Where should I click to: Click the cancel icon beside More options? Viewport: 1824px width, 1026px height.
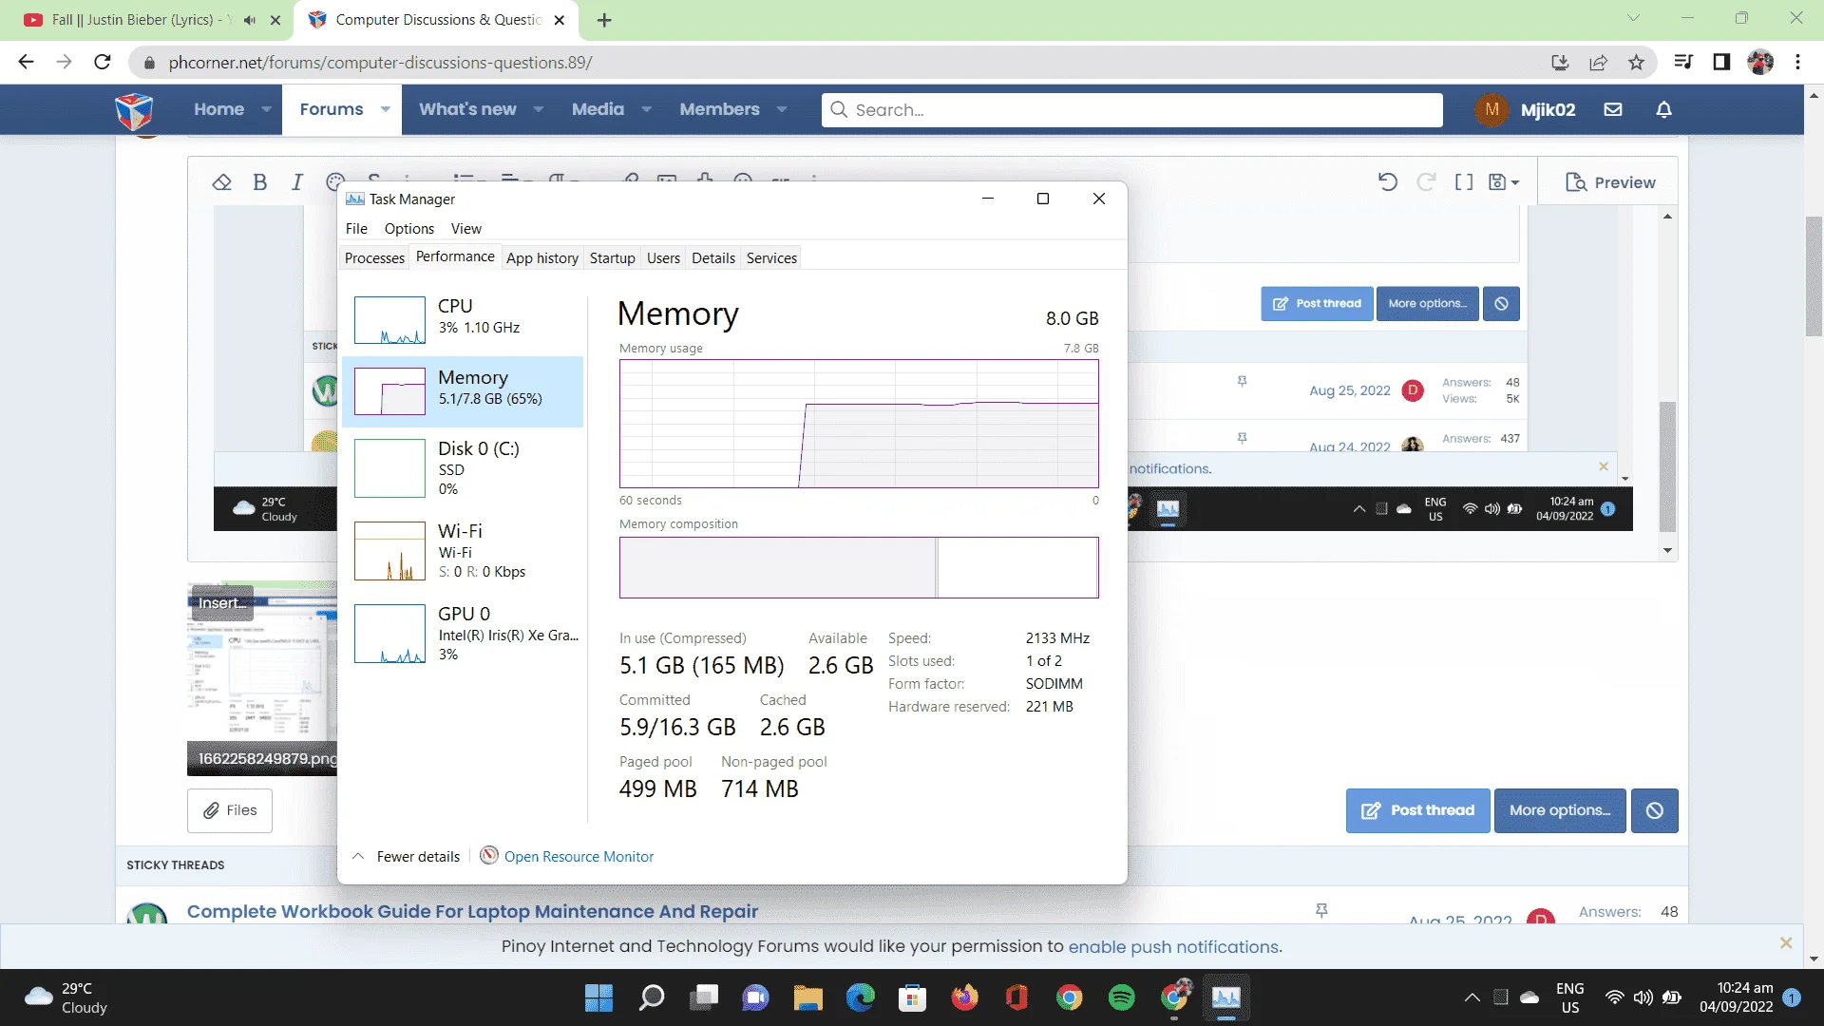pyautogui.click(x=1654, y=810)
